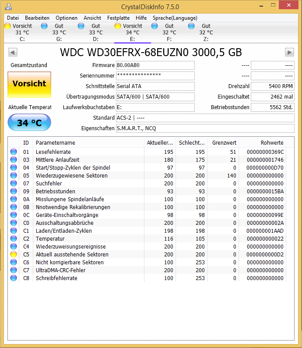Click the Firmware field 80.00A80
Screen dimensions: 302x348
[x=155, y=65]
